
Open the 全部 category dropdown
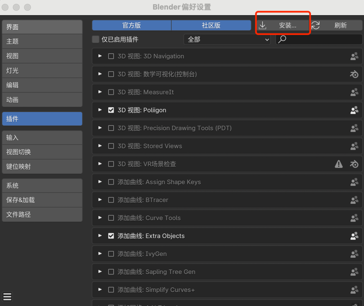(x=227, y=39)
